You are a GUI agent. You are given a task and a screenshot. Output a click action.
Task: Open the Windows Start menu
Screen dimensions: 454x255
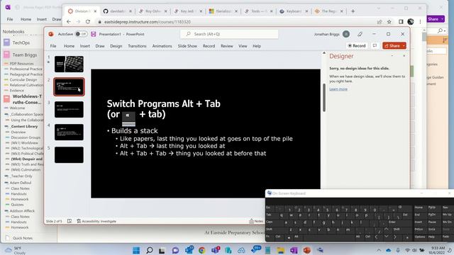pyautogui.click(x=136, y=250)
